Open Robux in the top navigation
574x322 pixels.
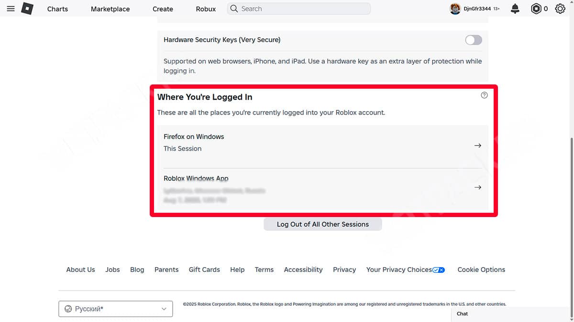[x=206, y=9]
